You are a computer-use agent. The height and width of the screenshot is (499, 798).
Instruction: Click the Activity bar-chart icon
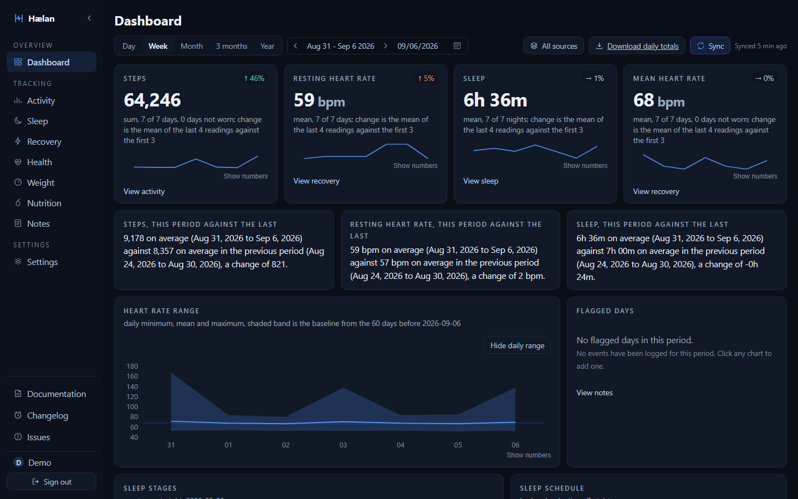click(x=18, y=100)
